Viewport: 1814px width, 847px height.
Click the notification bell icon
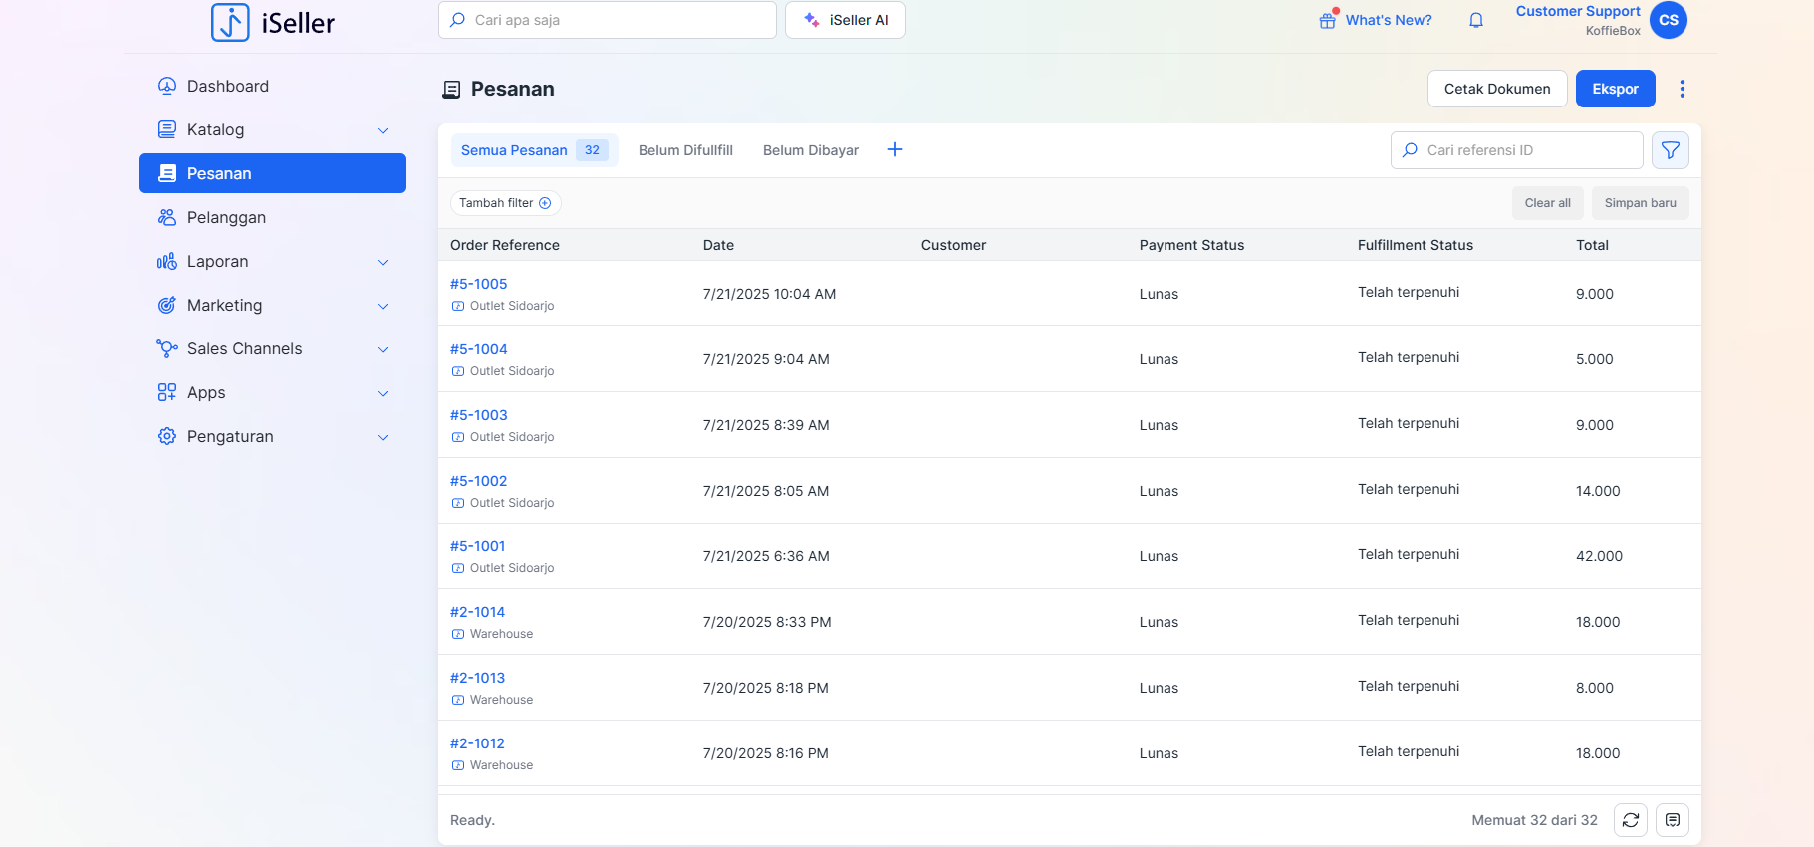(x=1476, y=20)
